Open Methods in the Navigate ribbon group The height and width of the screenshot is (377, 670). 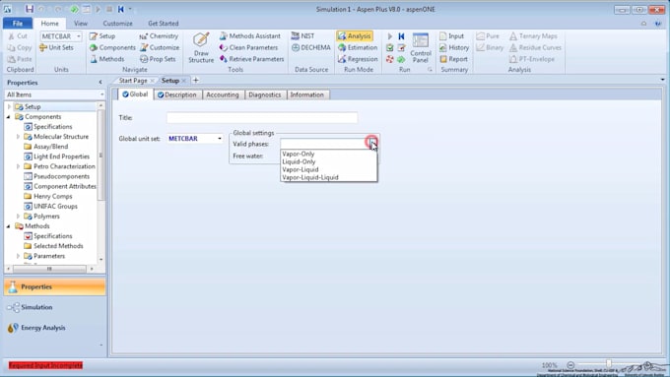coord(107,59)
